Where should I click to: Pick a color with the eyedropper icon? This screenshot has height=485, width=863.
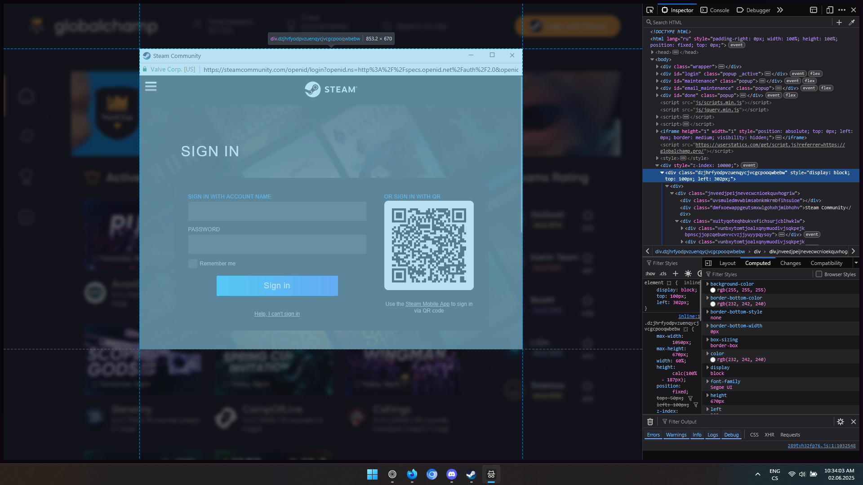click(x=852, y=22)
